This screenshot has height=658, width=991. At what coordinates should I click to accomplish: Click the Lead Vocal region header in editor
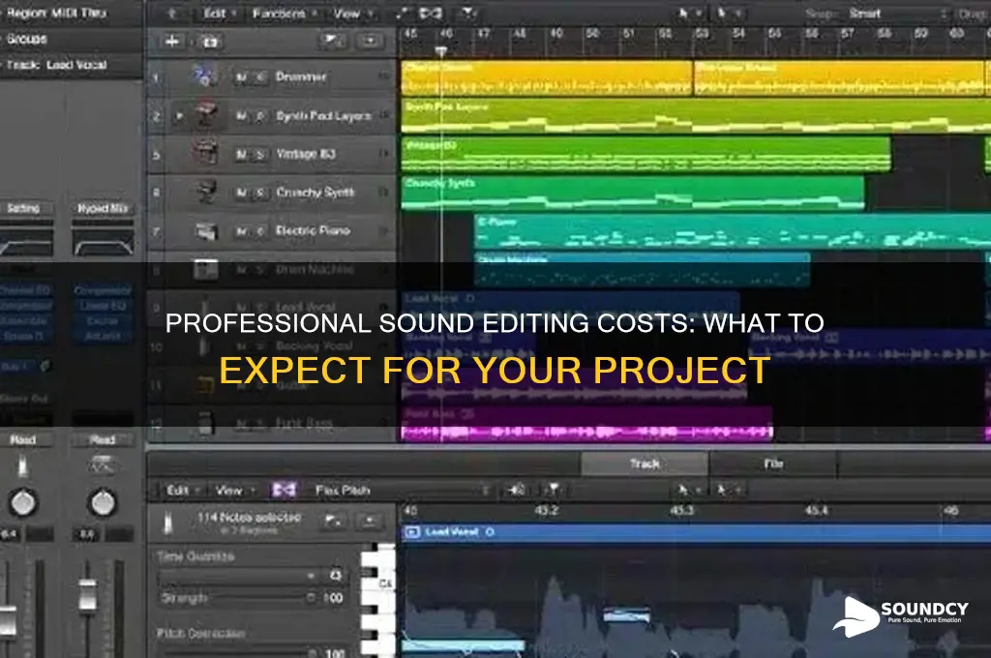(695, 532)
